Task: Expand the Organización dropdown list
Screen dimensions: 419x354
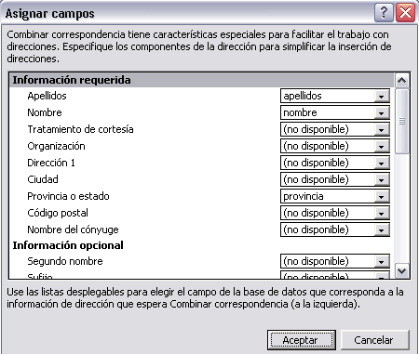Action: (381, 146)
